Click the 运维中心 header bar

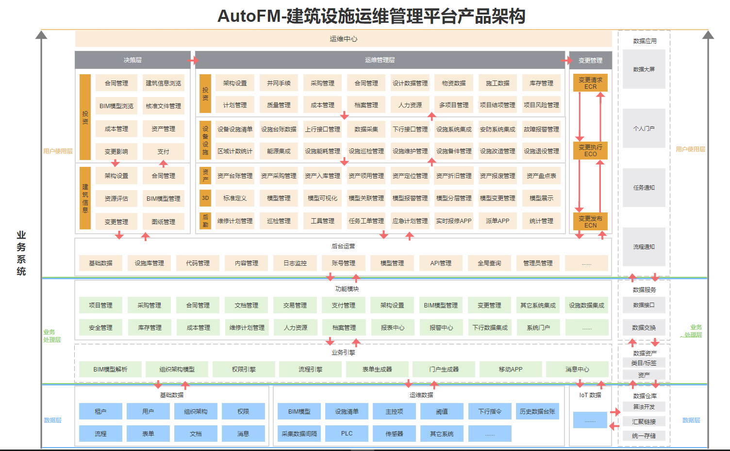(x=343, y=39)
